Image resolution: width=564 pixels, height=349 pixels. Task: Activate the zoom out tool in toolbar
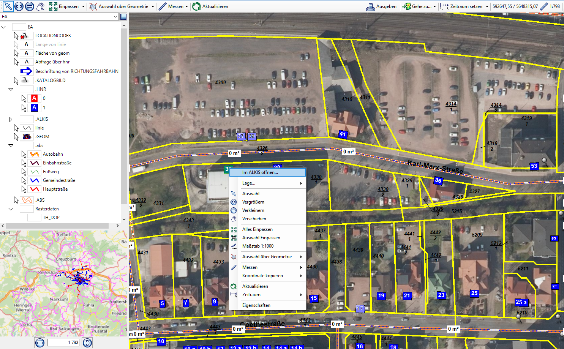tap(30, 6)
